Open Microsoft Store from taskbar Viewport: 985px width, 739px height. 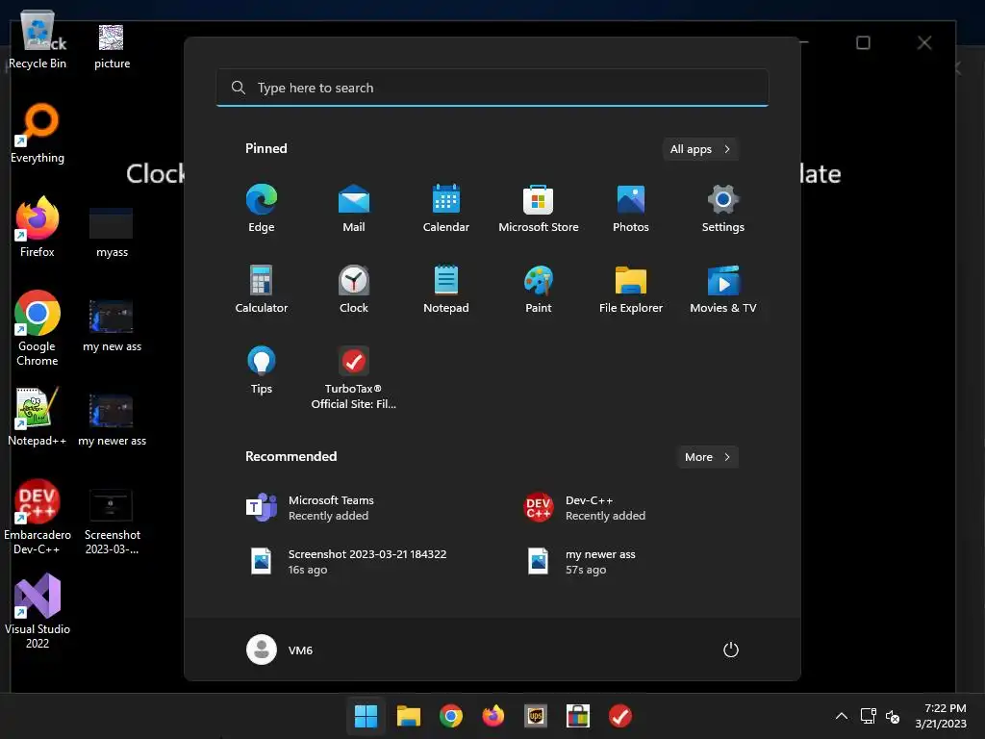(578, 716)
